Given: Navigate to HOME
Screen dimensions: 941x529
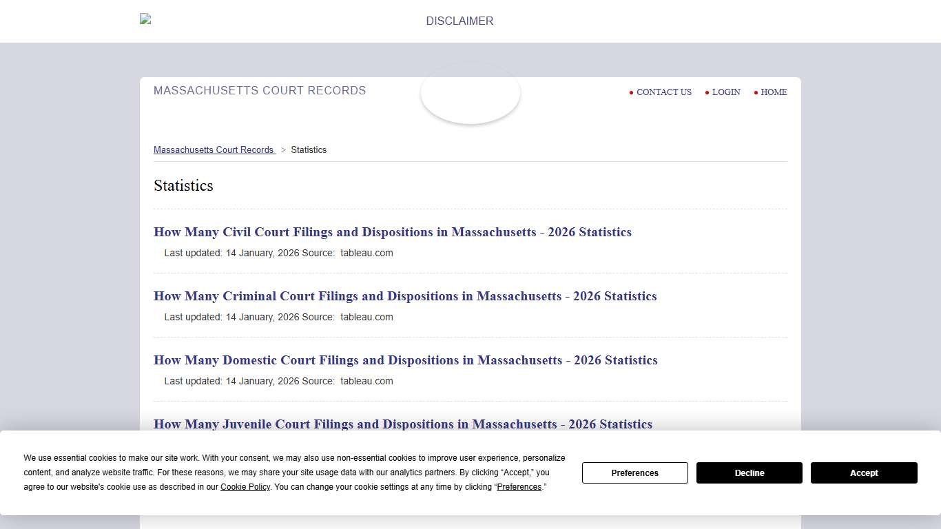Looking at the screenshot, I should coord(774,92).
